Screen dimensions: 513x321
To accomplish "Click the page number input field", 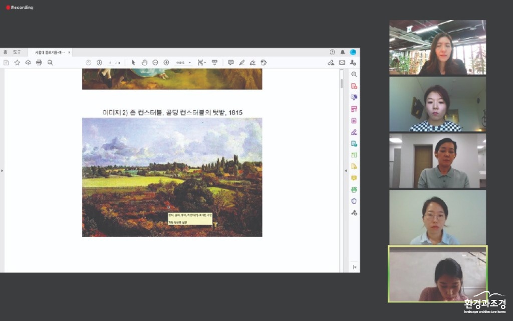I will 111,63.
